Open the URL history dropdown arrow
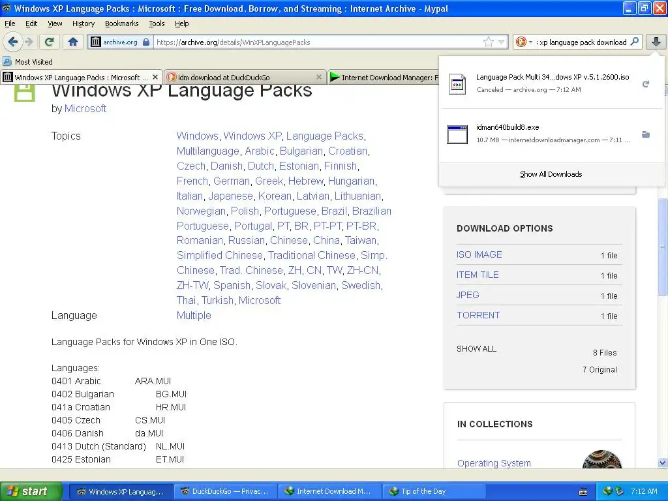Image resolution: width=668 pixels, height=501 pixels. tap(502, 42)
